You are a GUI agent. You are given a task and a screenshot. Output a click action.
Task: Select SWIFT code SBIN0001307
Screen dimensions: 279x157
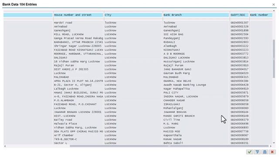point(239,23)
